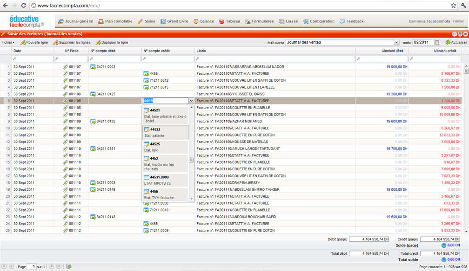
Task: Select account 44531.0000 ETAT IMPOTS I.S.
Action: click(166, 180)
